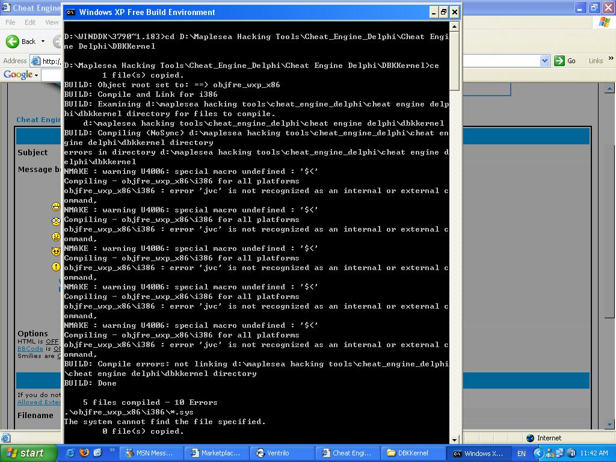This screenshot has height=462, width=616.
Task: Click the IE status bar page icon
Action: click(5, 438)
